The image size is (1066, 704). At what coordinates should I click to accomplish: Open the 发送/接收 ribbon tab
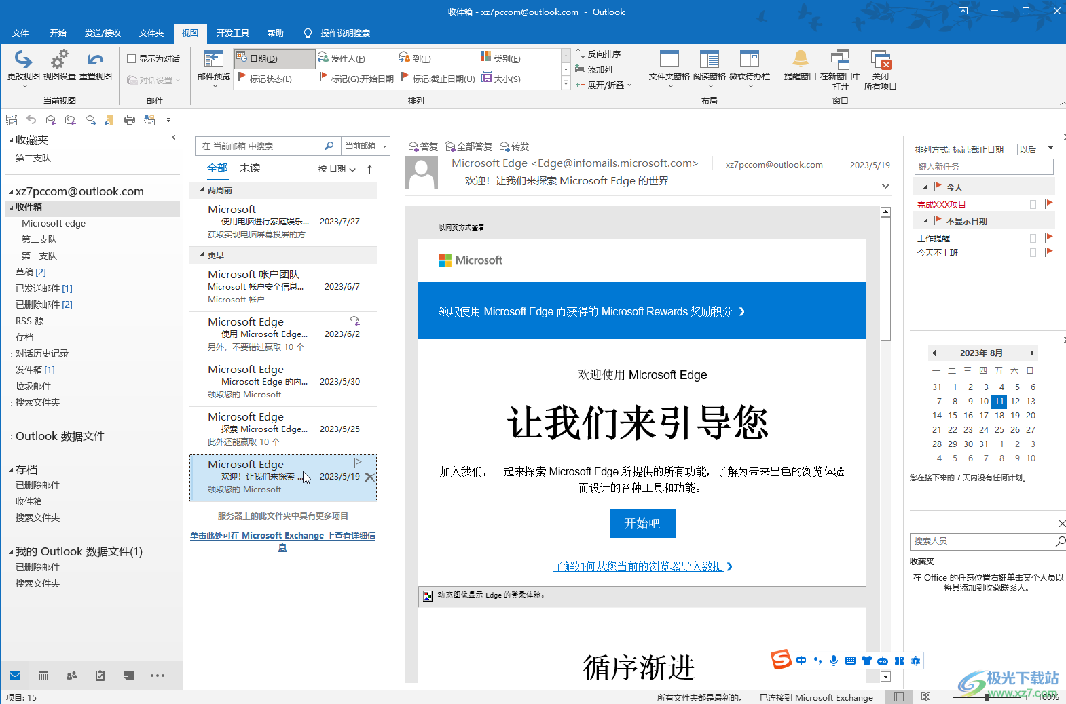coord(103,33)
